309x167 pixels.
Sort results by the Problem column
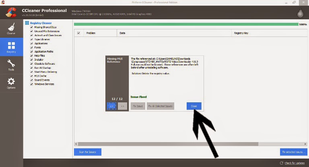pyautogui.click(x=100, y=33)
